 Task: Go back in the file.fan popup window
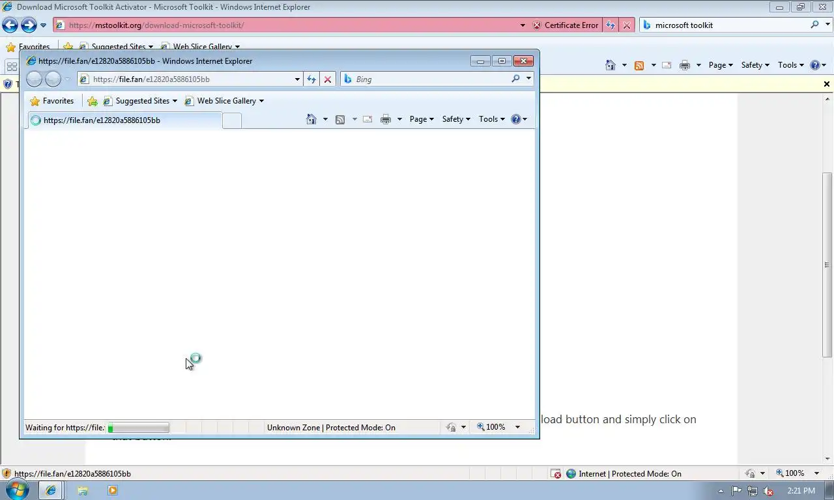(x=35, y=79)
